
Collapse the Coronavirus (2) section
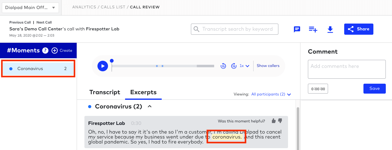tap(150, 107)
